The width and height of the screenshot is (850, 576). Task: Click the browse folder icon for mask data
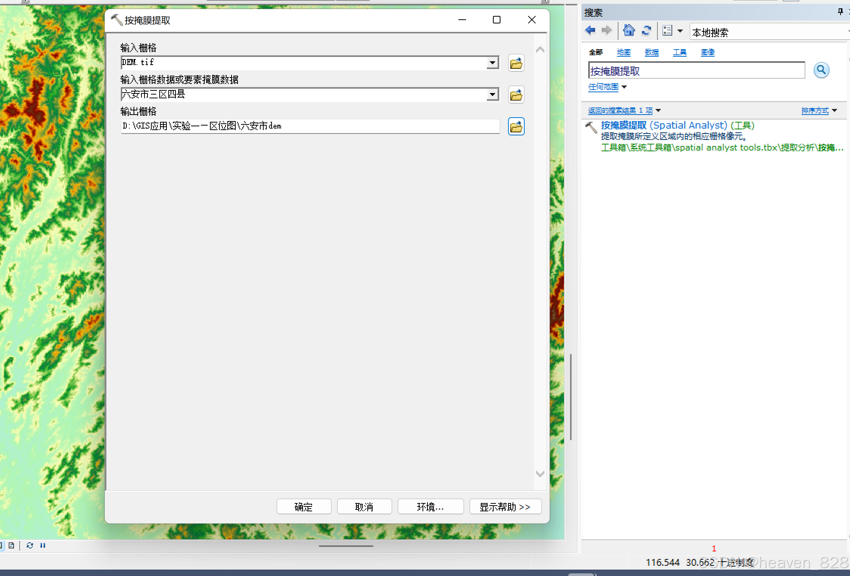click(x=516, y=95)
